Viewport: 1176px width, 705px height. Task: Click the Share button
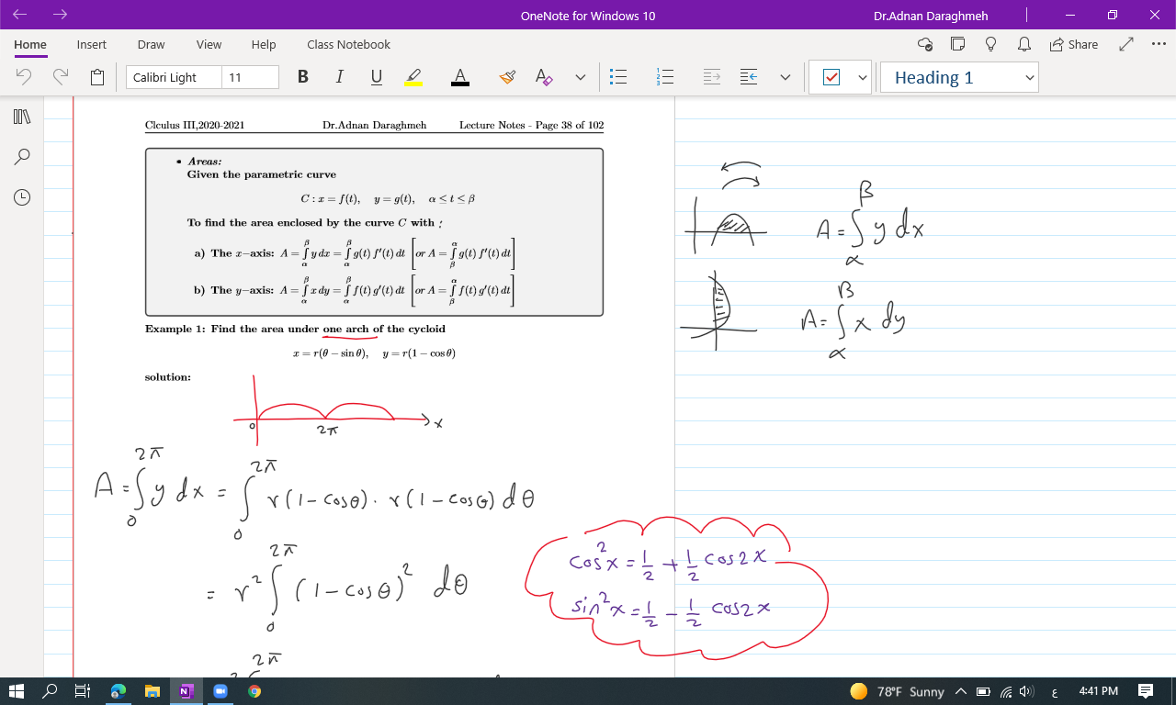pos(1073,44)
